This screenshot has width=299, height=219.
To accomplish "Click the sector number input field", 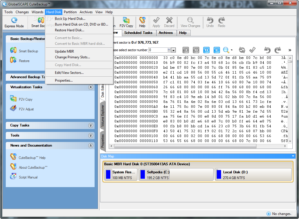I will point(158,50).
